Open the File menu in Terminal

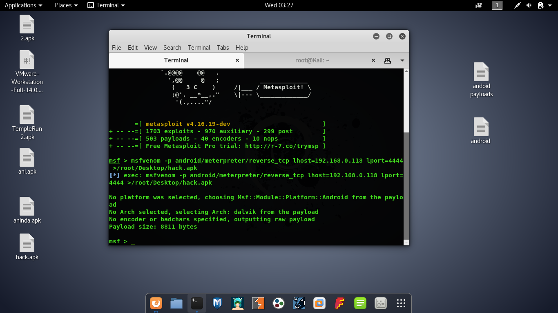pyautogui.click(x=116, y=48)
